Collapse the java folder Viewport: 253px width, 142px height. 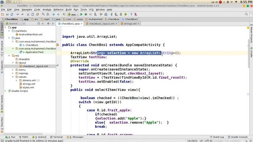pos(9,38)
